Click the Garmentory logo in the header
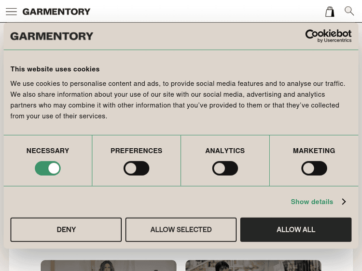Image resolution: width=362 pixels, height=271 pixels. point(56,12)
